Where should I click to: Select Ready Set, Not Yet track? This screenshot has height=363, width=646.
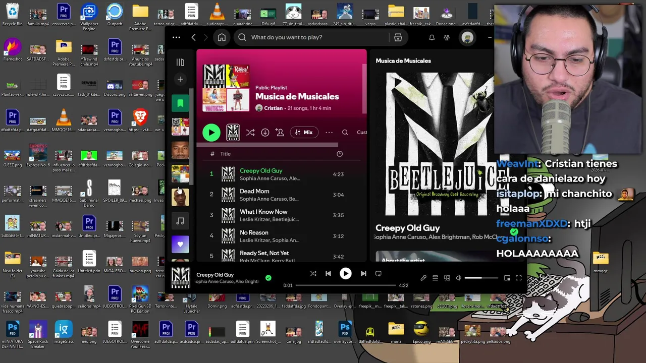282,255
